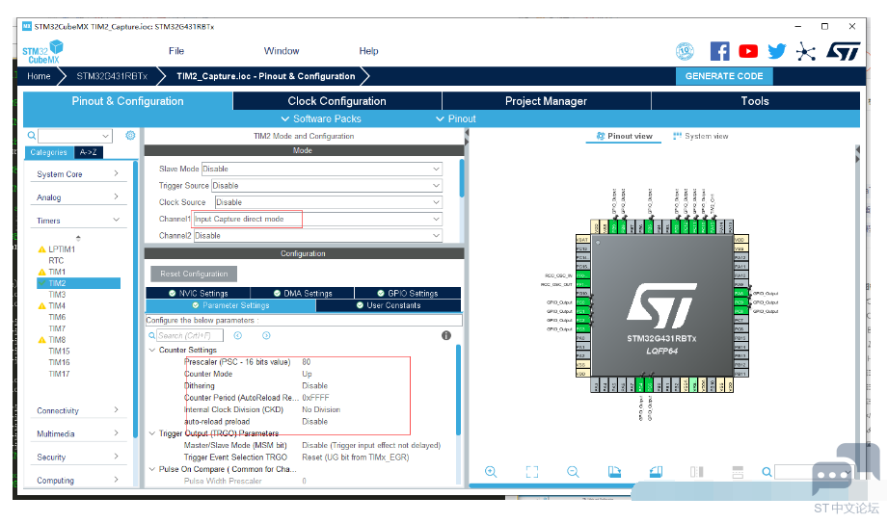Open the category settings gear icon
Viewport: 888px width, 523px height.
tap(130, 135)
